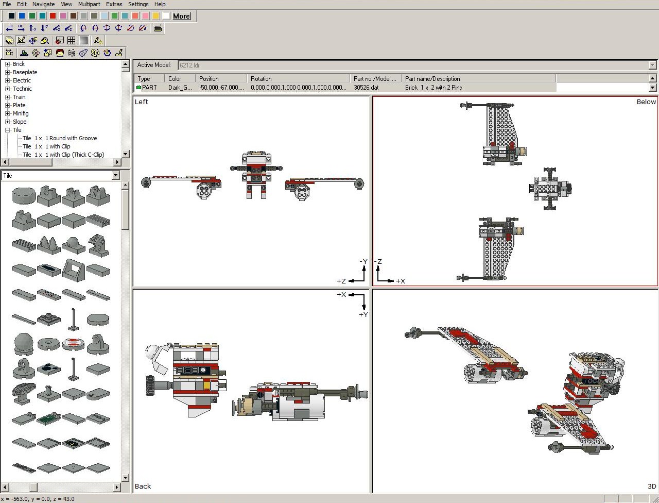The height and width of the screenshot is (503, 659).
Task: Open the keyboard position entry icon
Action: (x=158, y=28)
